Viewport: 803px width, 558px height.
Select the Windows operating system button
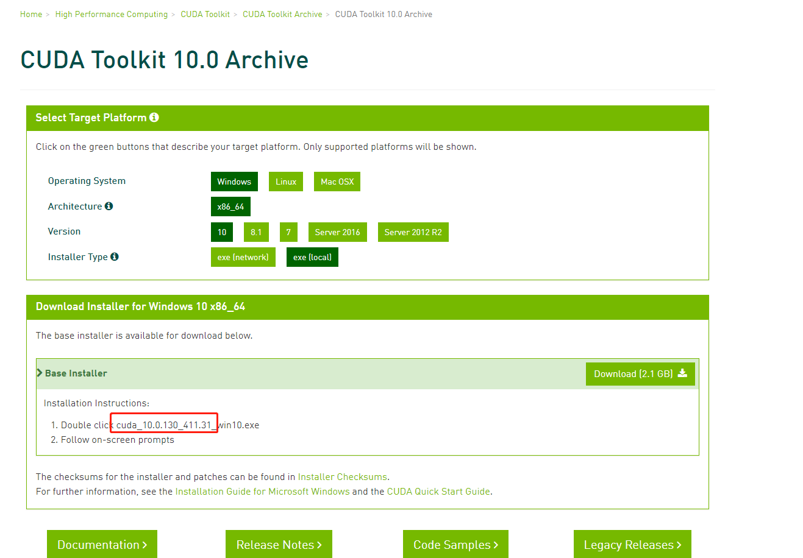[x=234, y=182]
